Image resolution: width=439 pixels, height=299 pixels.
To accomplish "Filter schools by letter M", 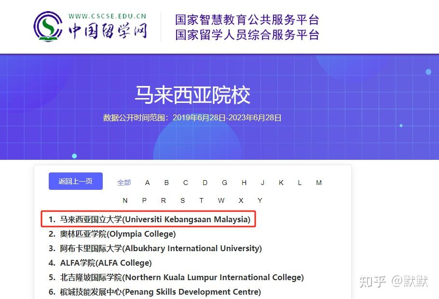I will pyautogui.click(x=319, y=183).
